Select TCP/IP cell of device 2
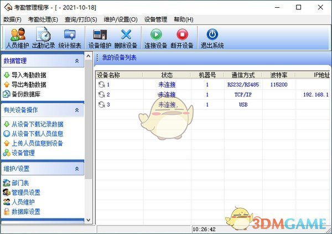332x234 pixels. pyautogui.click(x=243, y=95)
